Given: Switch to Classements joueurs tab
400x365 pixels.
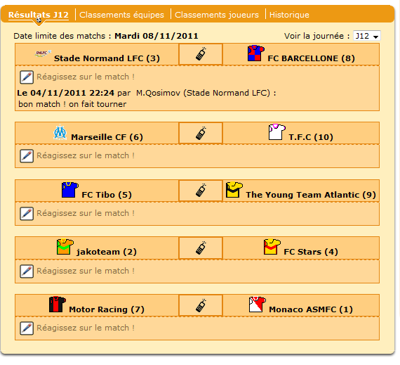Looking at the screenshot, I should tap(217, 15).
